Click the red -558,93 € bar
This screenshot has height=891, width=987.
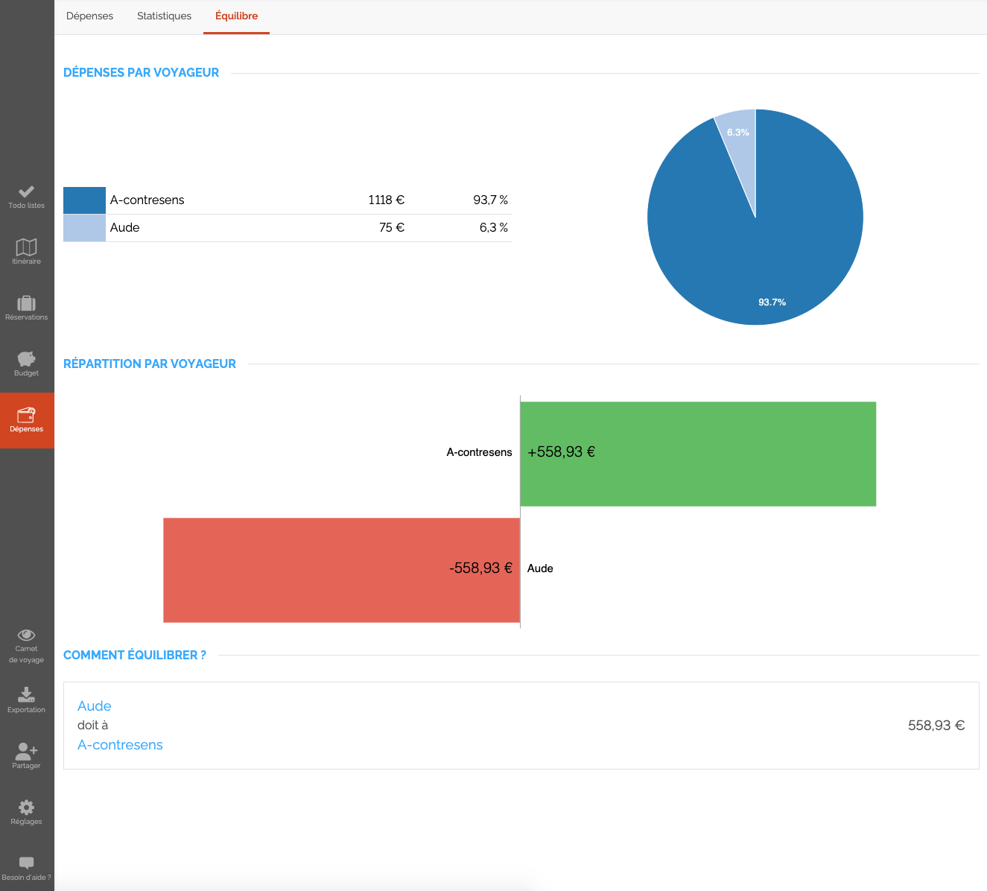pyautogui.click(x=341, y=570)
